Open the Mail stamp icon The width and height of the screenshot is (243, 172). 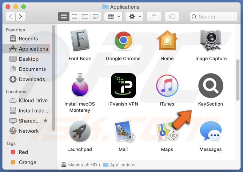click(124, 131)
